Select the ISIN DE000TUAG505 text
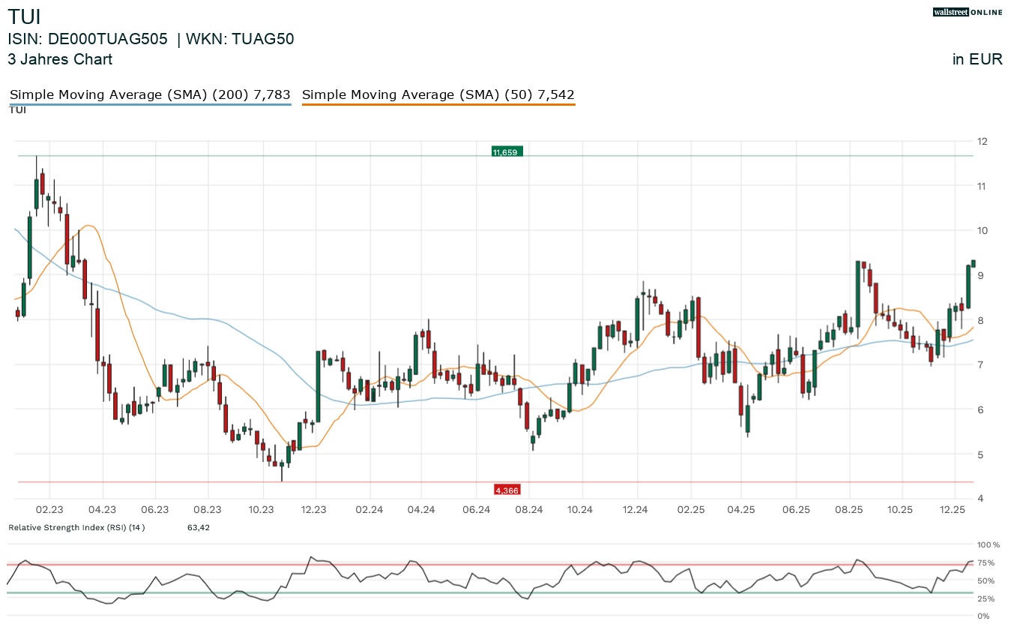 coord(88,40)
